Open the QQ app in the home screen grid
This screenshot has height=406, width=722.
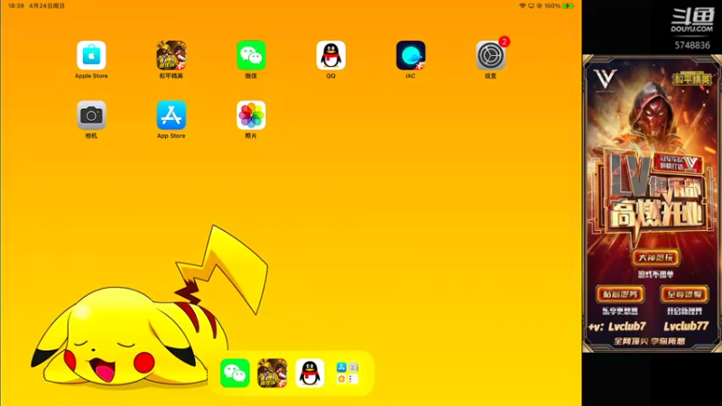pos(330,55)
